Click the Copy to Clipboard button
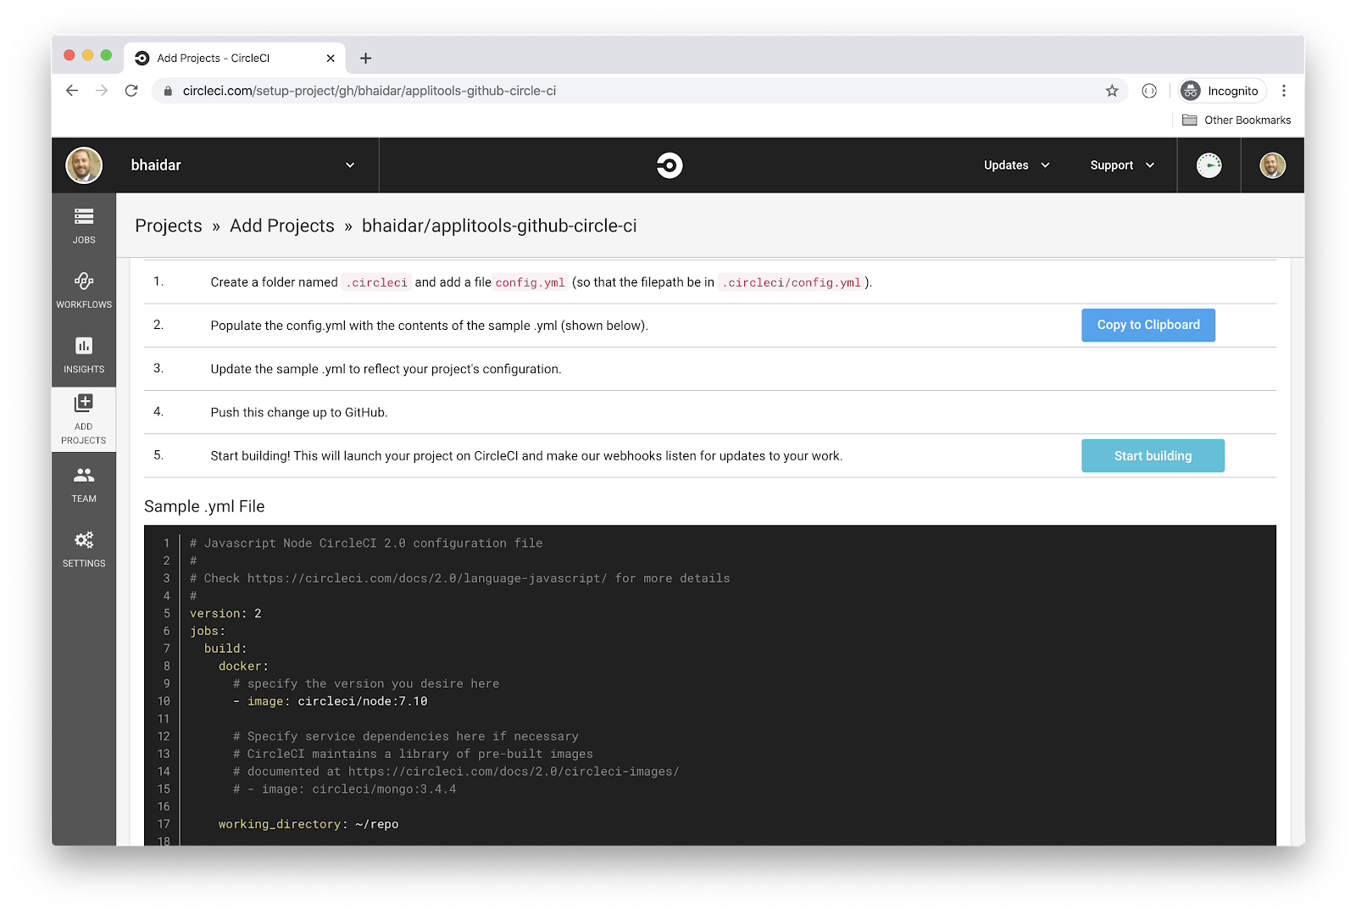Viewport: 1356px width, 914px height. pyautogui.click(x=1148, y=325)
